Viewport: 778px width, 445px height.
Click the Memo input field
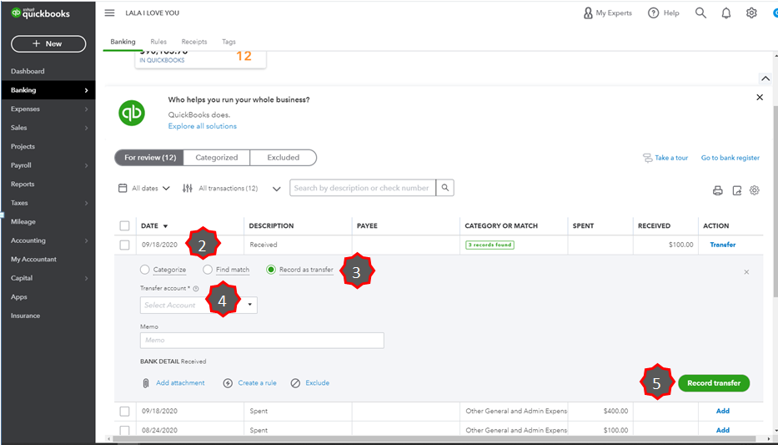pyautogui.click(x=262, y=341)
